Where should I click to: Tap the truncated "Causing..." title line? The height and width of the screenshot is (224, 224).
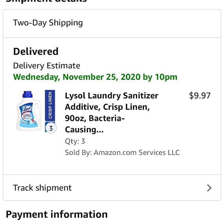point(84,130)
